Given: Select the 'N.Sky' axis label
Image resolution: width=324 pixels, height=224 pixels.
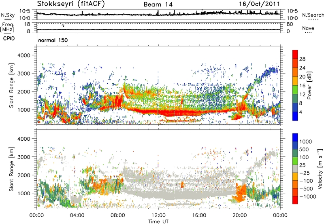Looking at the screenshot, I should click(8, 15).
